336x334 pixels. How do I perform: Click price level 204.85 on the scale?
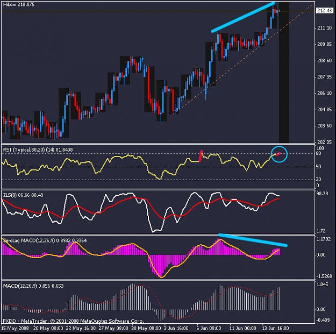[x=324, y=110]
